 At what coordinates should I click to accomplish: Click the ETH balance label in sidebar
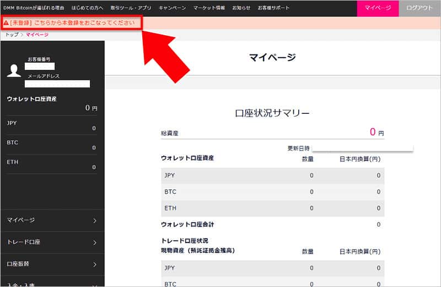coord(12,162)
